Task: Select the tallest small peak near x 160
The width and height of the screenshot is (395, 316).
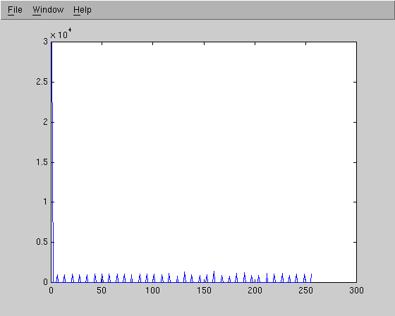Action: 214,276
